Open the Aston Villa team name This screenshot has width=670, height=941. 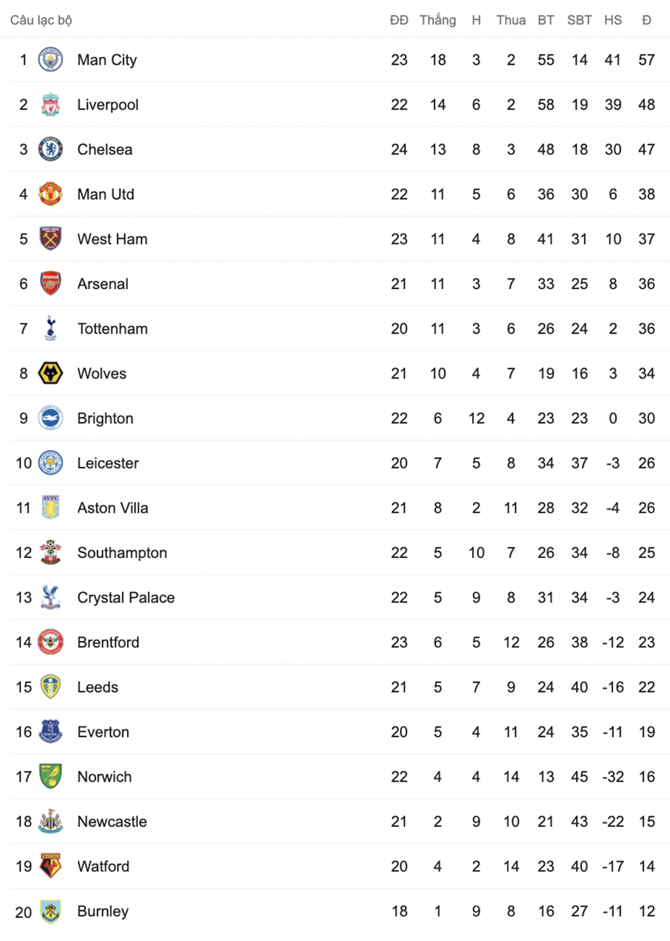click(112, 508)
